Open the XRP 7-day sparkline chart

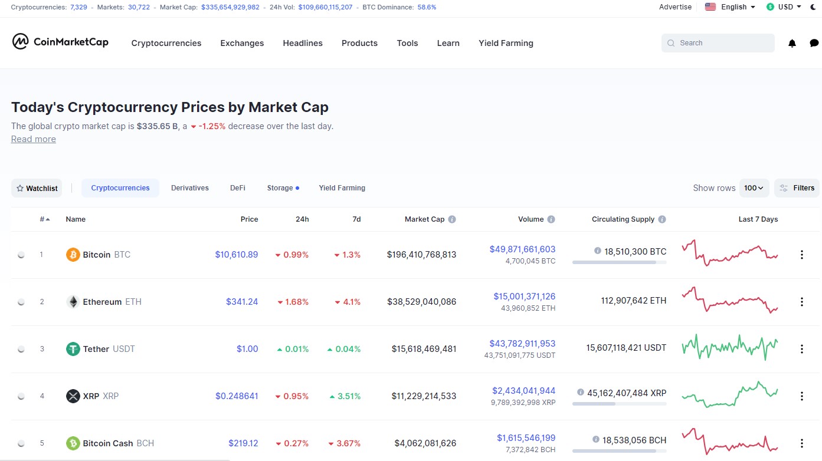(730, 394)
